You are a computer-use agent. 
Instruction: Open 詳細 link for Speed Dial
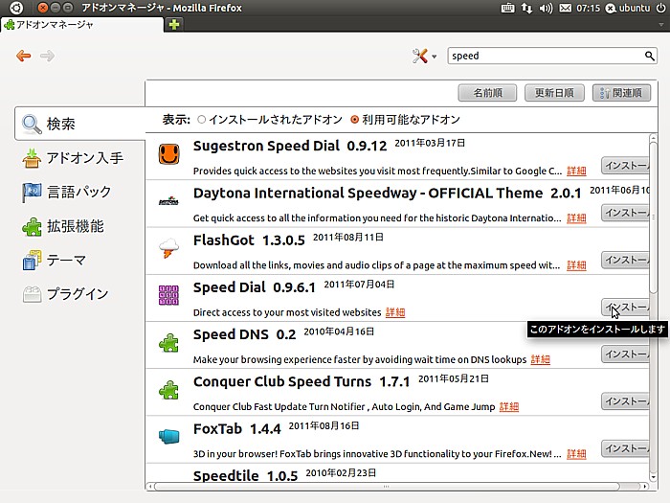pyautogui.click(x=395, y=312)
